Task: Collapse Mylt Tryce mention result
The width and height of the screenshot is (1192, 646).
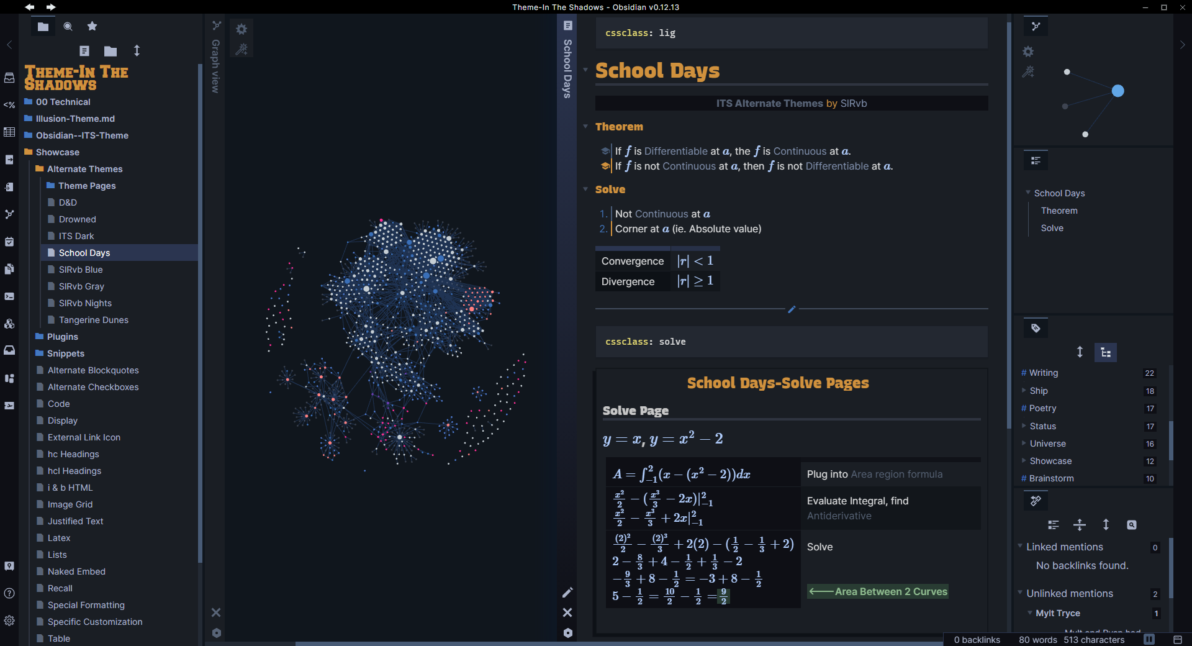Action: click(1030, 613)
